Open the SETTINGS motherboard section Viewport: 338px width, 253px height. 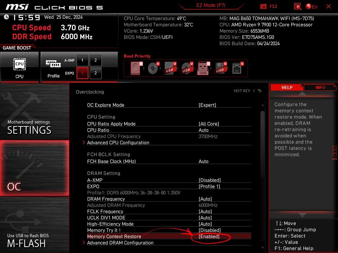pyautogui.click(x=34, y=111)
